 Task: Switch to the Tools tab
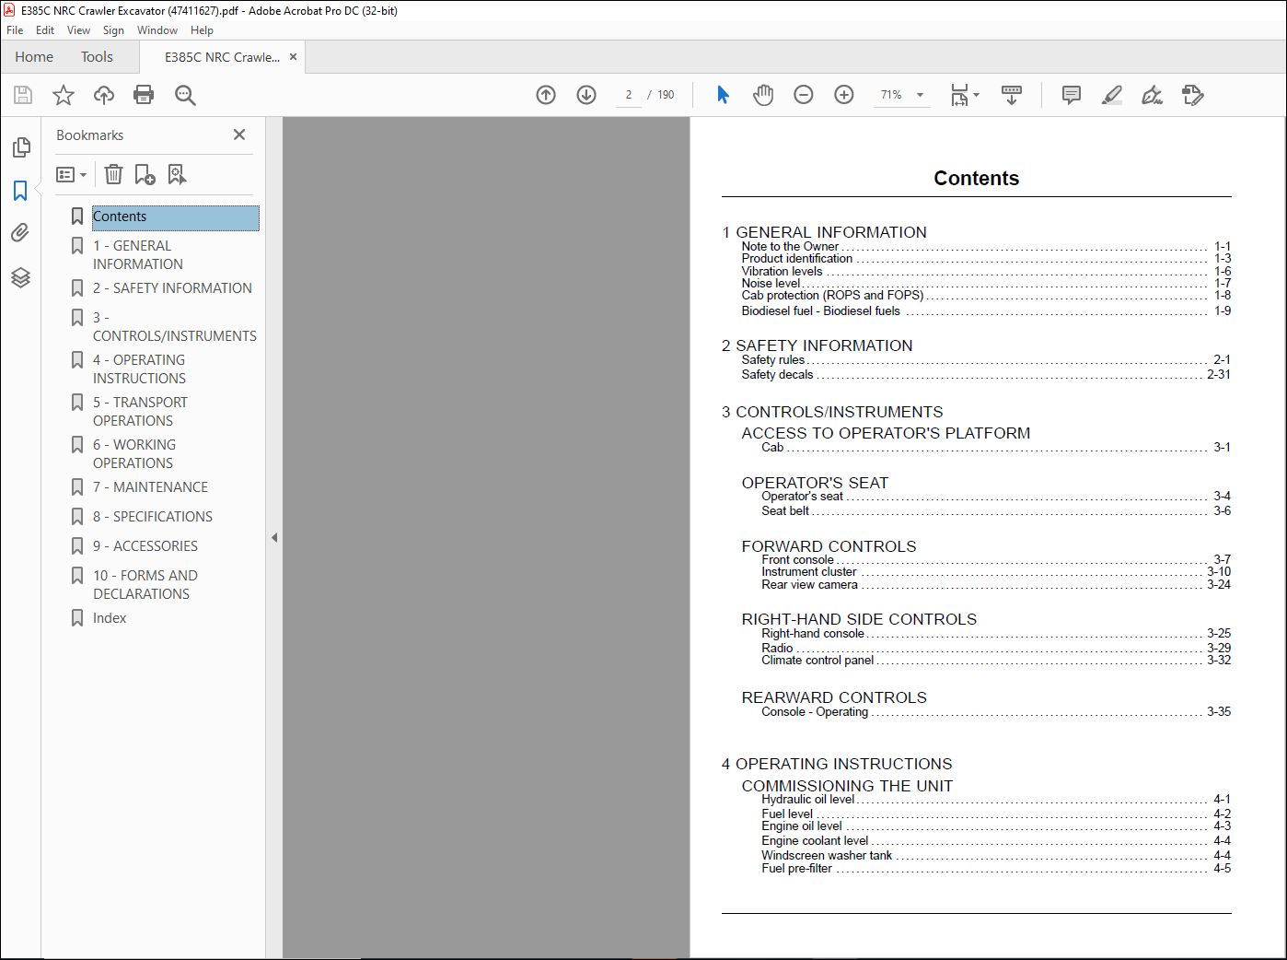click(x=97, y=57)
